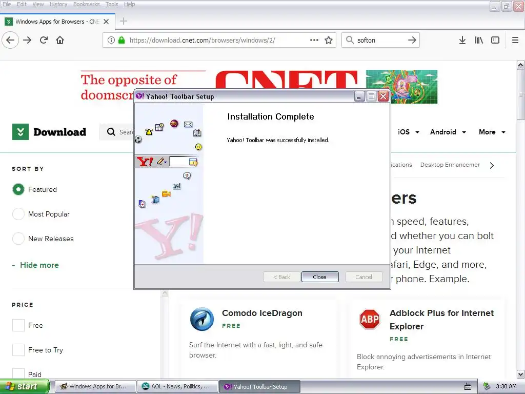Collapse sort options with Hide more
Screen dimensions: 525x394
click(x=35, y=265)
